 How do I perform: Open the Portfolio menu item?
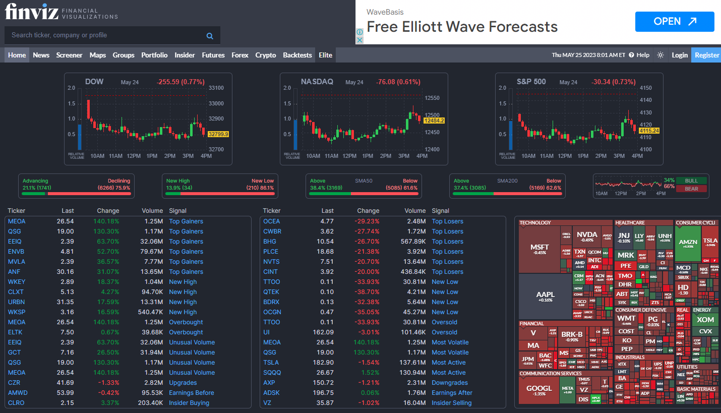(154, 55)
